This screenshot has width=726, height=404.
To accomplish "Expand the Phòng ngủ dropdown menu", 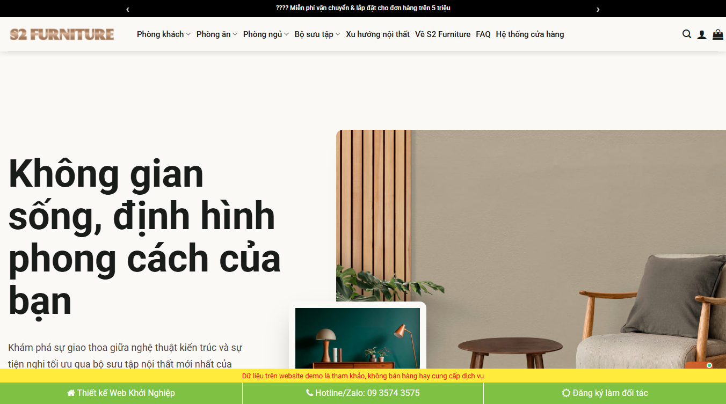I will coord(266,34).
